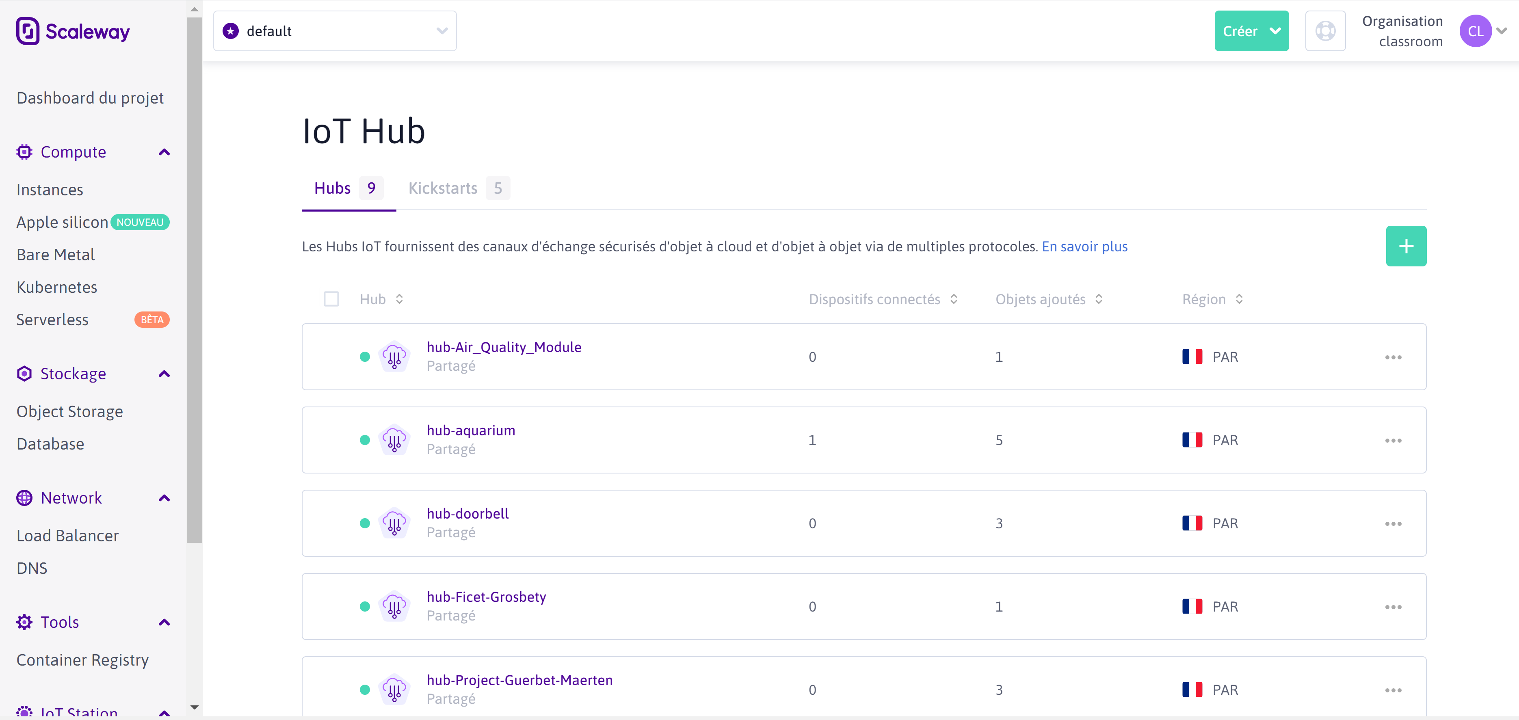Image resolution: width=1519 pixels, height=720 pixels.
Task: Follow the En savoir plus link
Action: (x=1084, y=246)
